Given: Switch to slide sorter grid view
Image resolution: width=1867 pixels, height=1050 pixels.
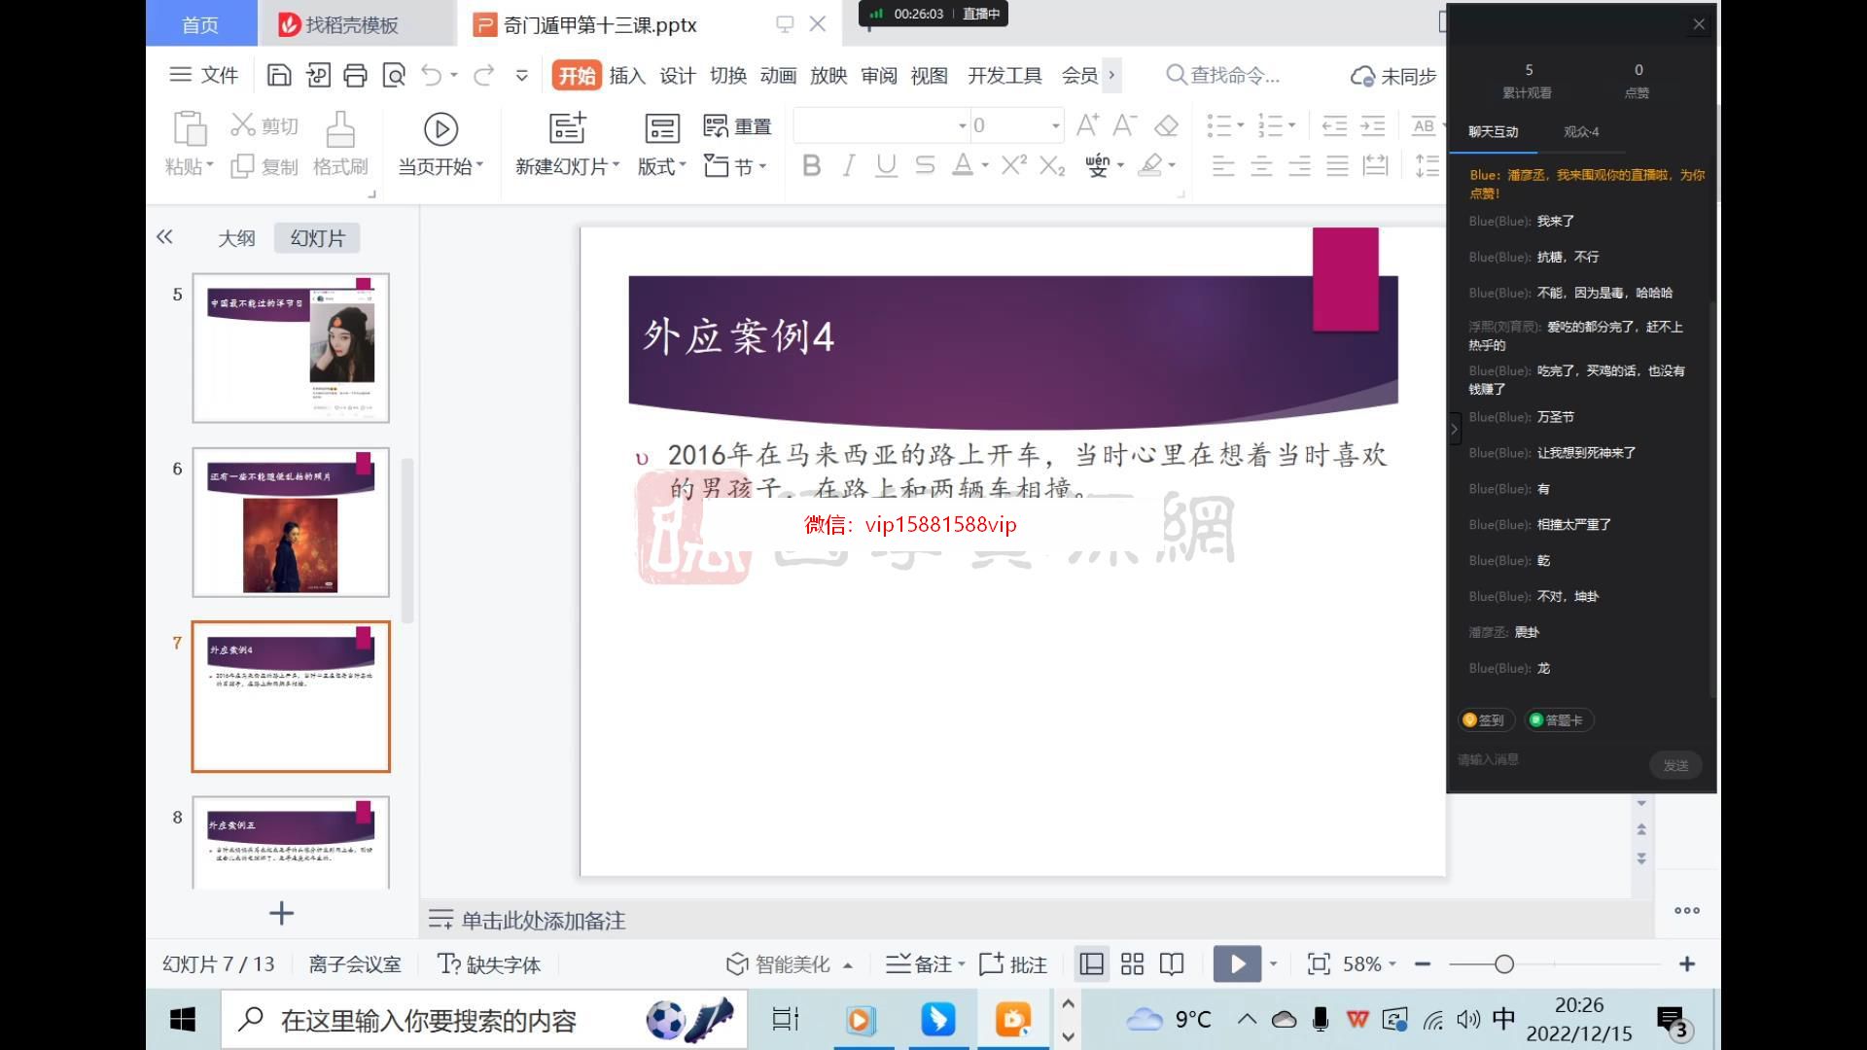Looking at the screenshot, I should tap(1132, 963).
